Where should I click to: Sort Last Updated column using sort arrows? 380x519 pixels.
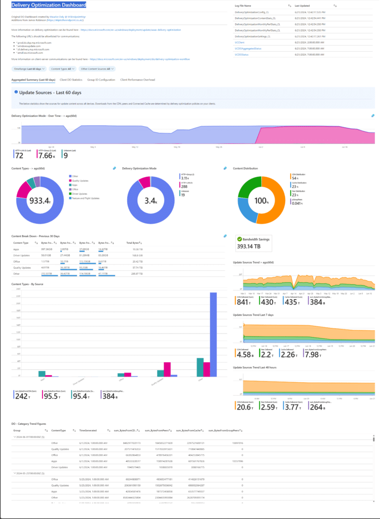click(x=335, y=5)
